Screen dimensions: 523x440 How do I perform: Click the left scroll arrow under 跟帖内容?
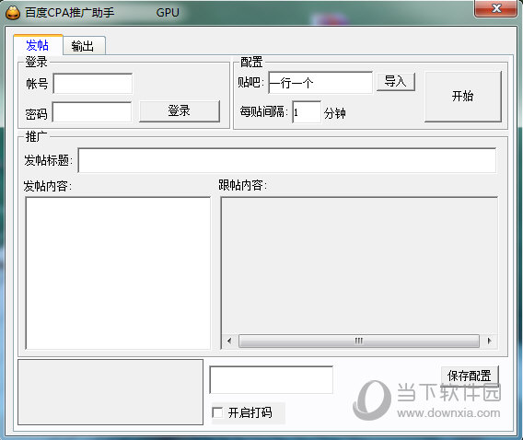point(229,341)
